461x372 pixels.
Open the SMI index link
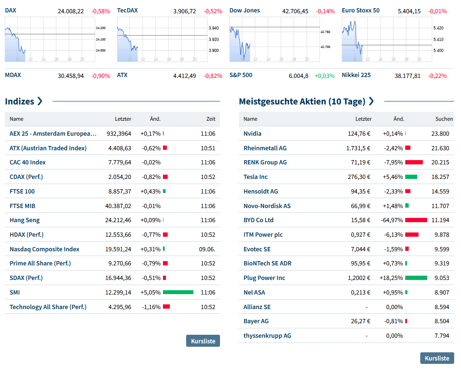[x=15, y=292]
